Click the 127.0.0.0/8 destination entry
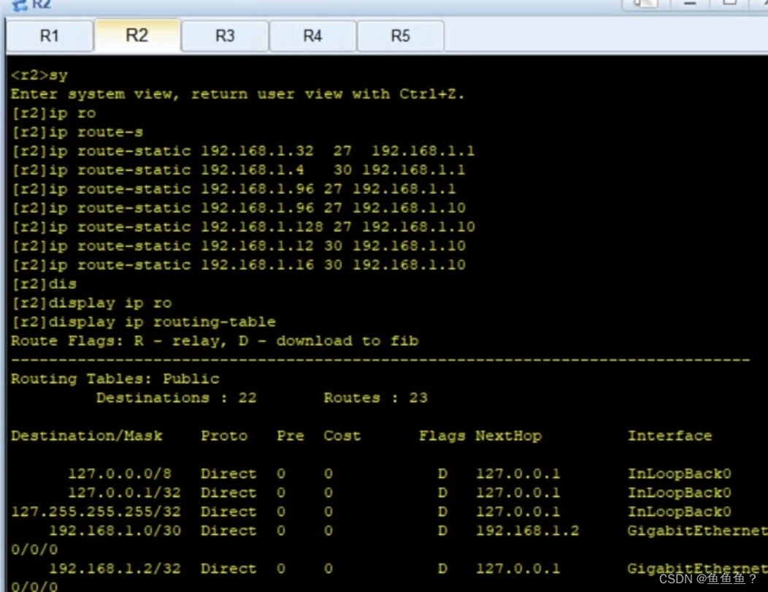 (120, 474)
